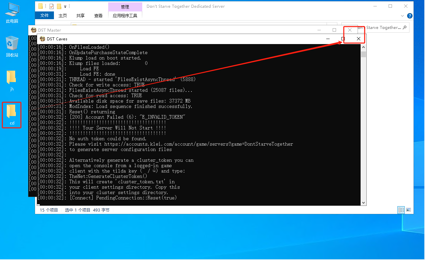The width and height of the screenshot is (425, 260).
Task: Switch Explorer to details view layout
Action: 401,210
